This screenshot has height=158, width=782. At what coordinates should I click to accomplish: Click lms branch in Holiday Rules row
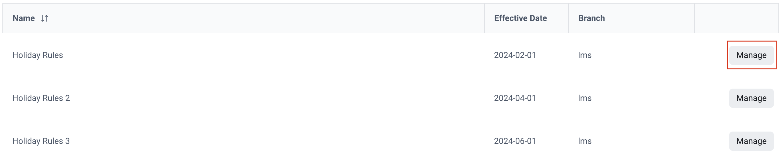585,55
